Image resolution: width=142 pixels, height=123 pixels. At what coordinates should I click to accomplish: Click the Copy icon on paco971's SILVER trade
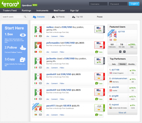click(97, 115)
